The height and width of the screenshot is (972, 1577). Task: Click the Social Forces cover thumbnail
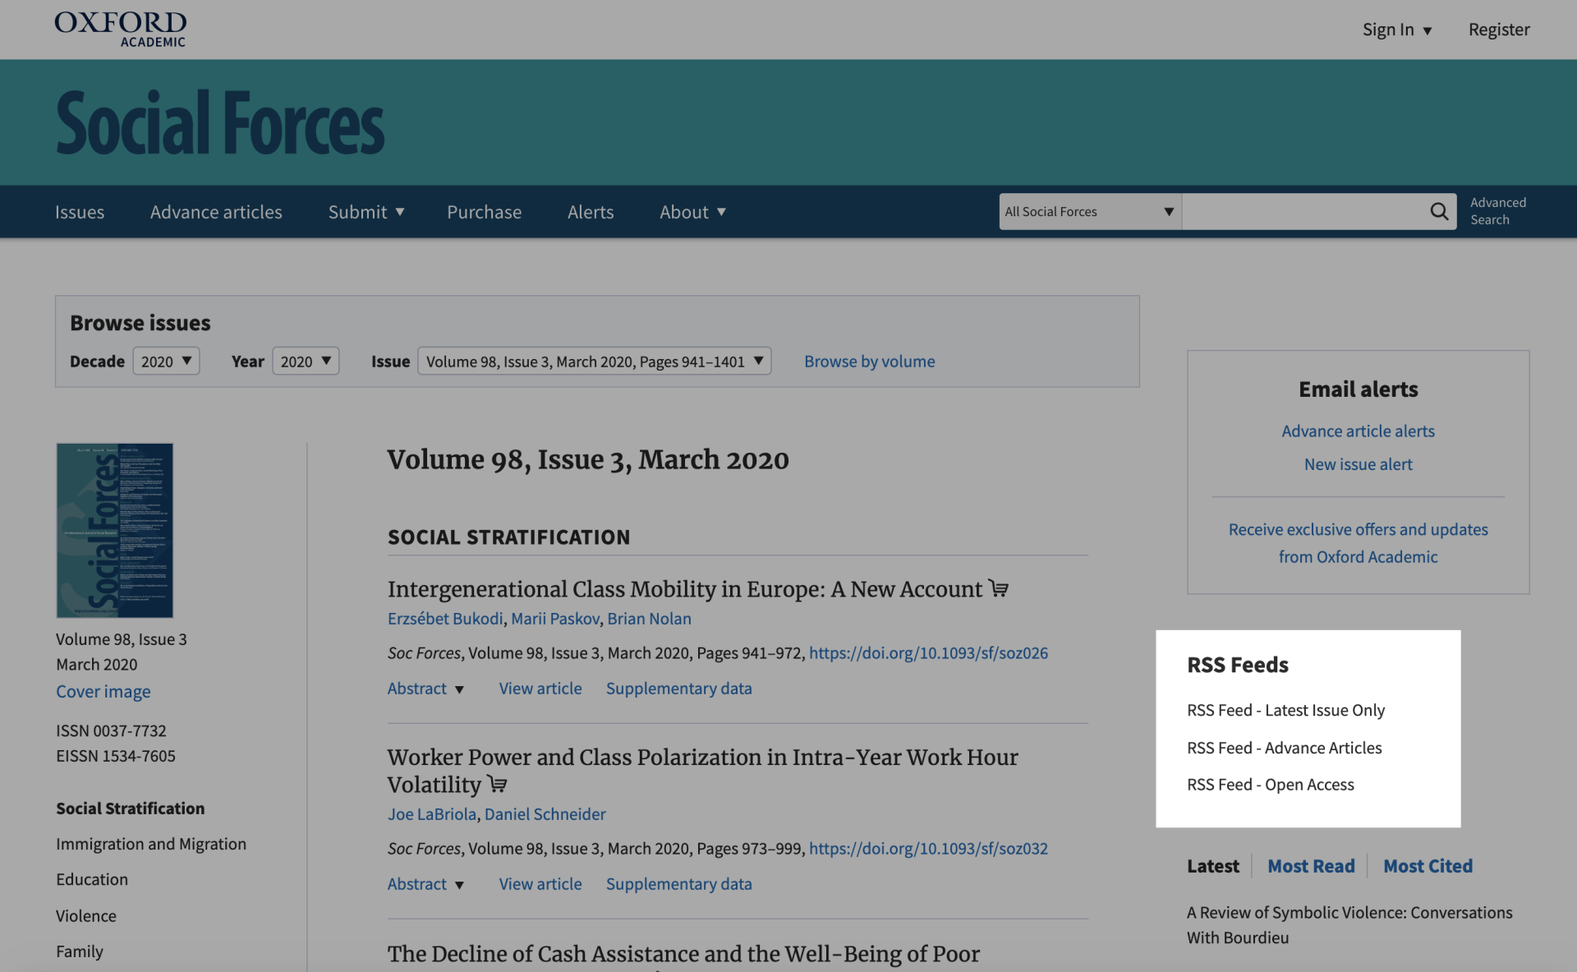pyautogui.click(x=114, y=530)
